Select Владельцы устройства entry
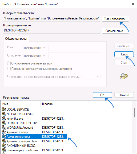This screenshot has height=154, width=137. click(x=22, y=150)
